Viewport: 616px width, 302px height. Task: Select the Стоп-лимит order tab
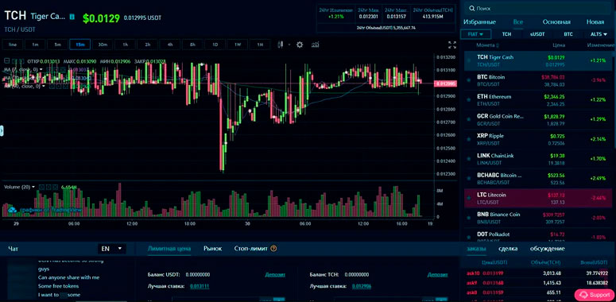click(x=250, y=249)
